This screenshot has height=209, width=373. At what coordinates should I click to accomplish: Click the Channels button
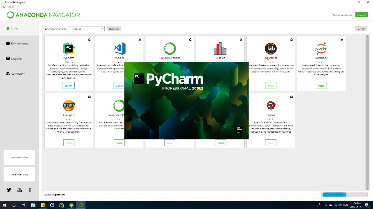click(x=114, y=29)
